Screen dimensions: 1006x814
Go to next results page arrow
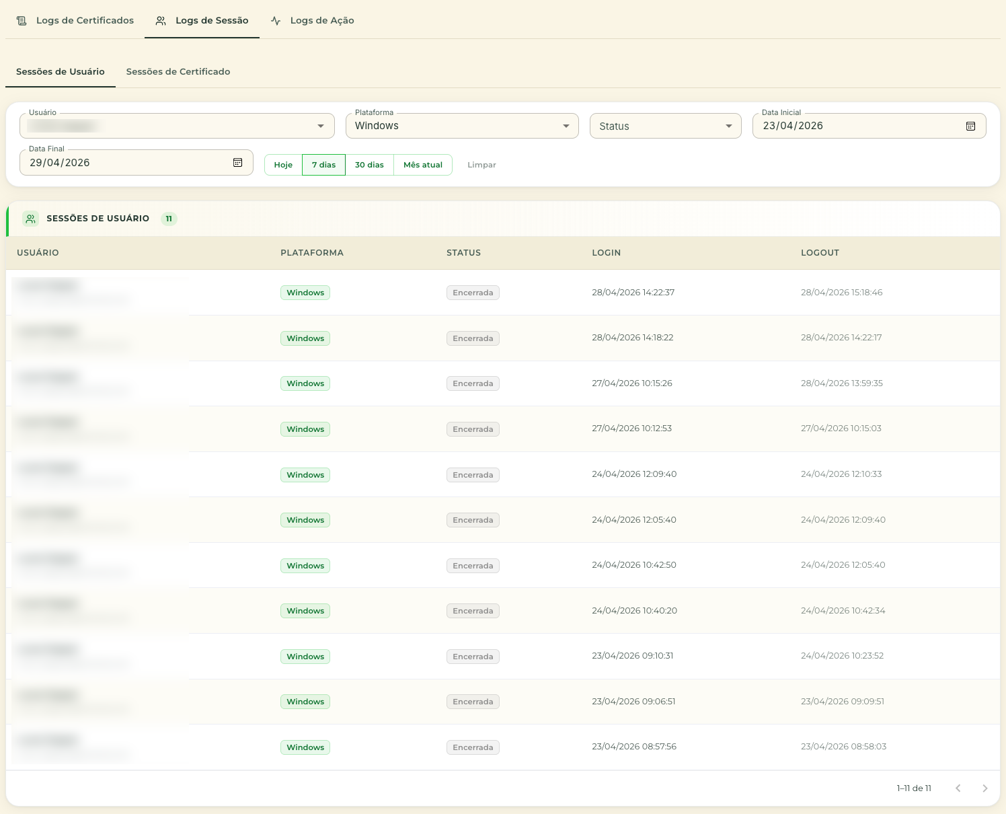point(985,788)
